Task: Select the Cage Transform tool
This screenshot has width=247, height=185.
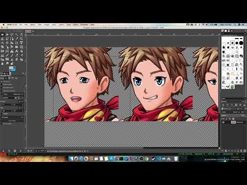Action: 7,51
